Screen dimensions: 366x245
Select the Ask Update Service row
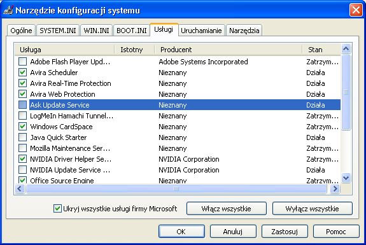coord(185,105)
